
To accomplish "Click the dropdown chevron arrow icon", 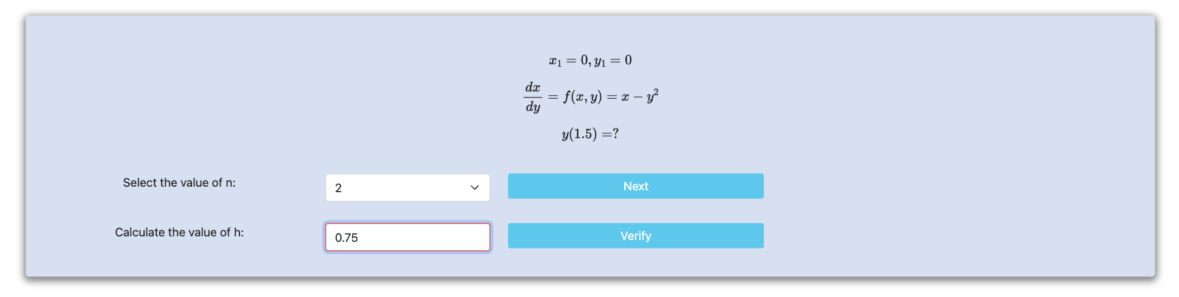I will (x=475, y=188).
